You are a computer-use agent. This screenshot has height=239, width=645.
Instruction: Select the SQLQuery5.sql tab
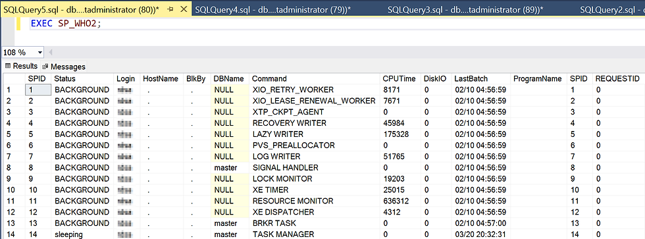click(x=82, y=9)
